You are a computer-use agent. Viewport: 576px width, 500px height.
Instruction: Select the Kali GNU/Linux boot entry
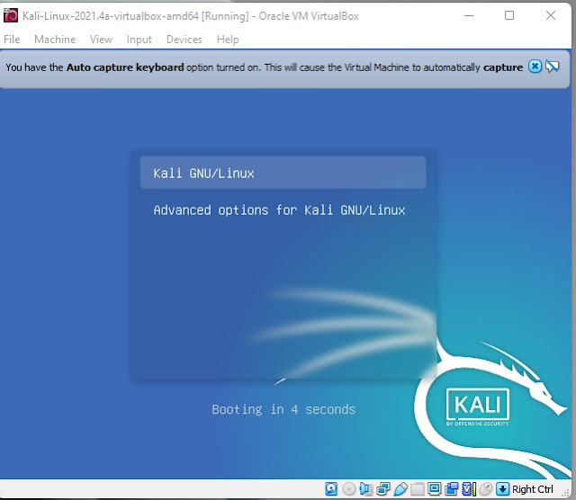coord(283,173)
